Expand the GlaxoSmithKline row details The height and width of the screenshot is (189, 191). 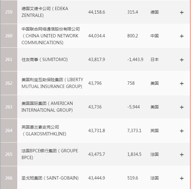pos(182,131)
